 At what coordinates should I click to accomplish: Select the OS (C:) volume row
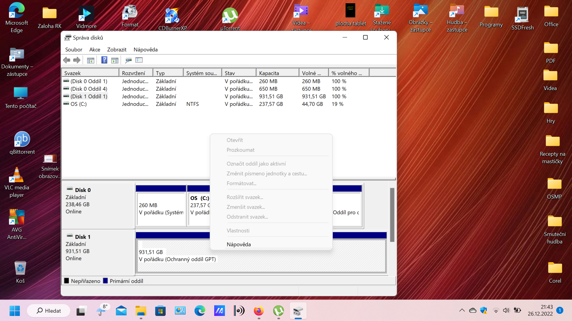(x=79, y=104)
